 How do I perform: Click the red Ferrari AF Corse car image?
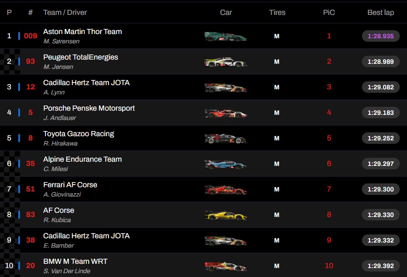225,189
